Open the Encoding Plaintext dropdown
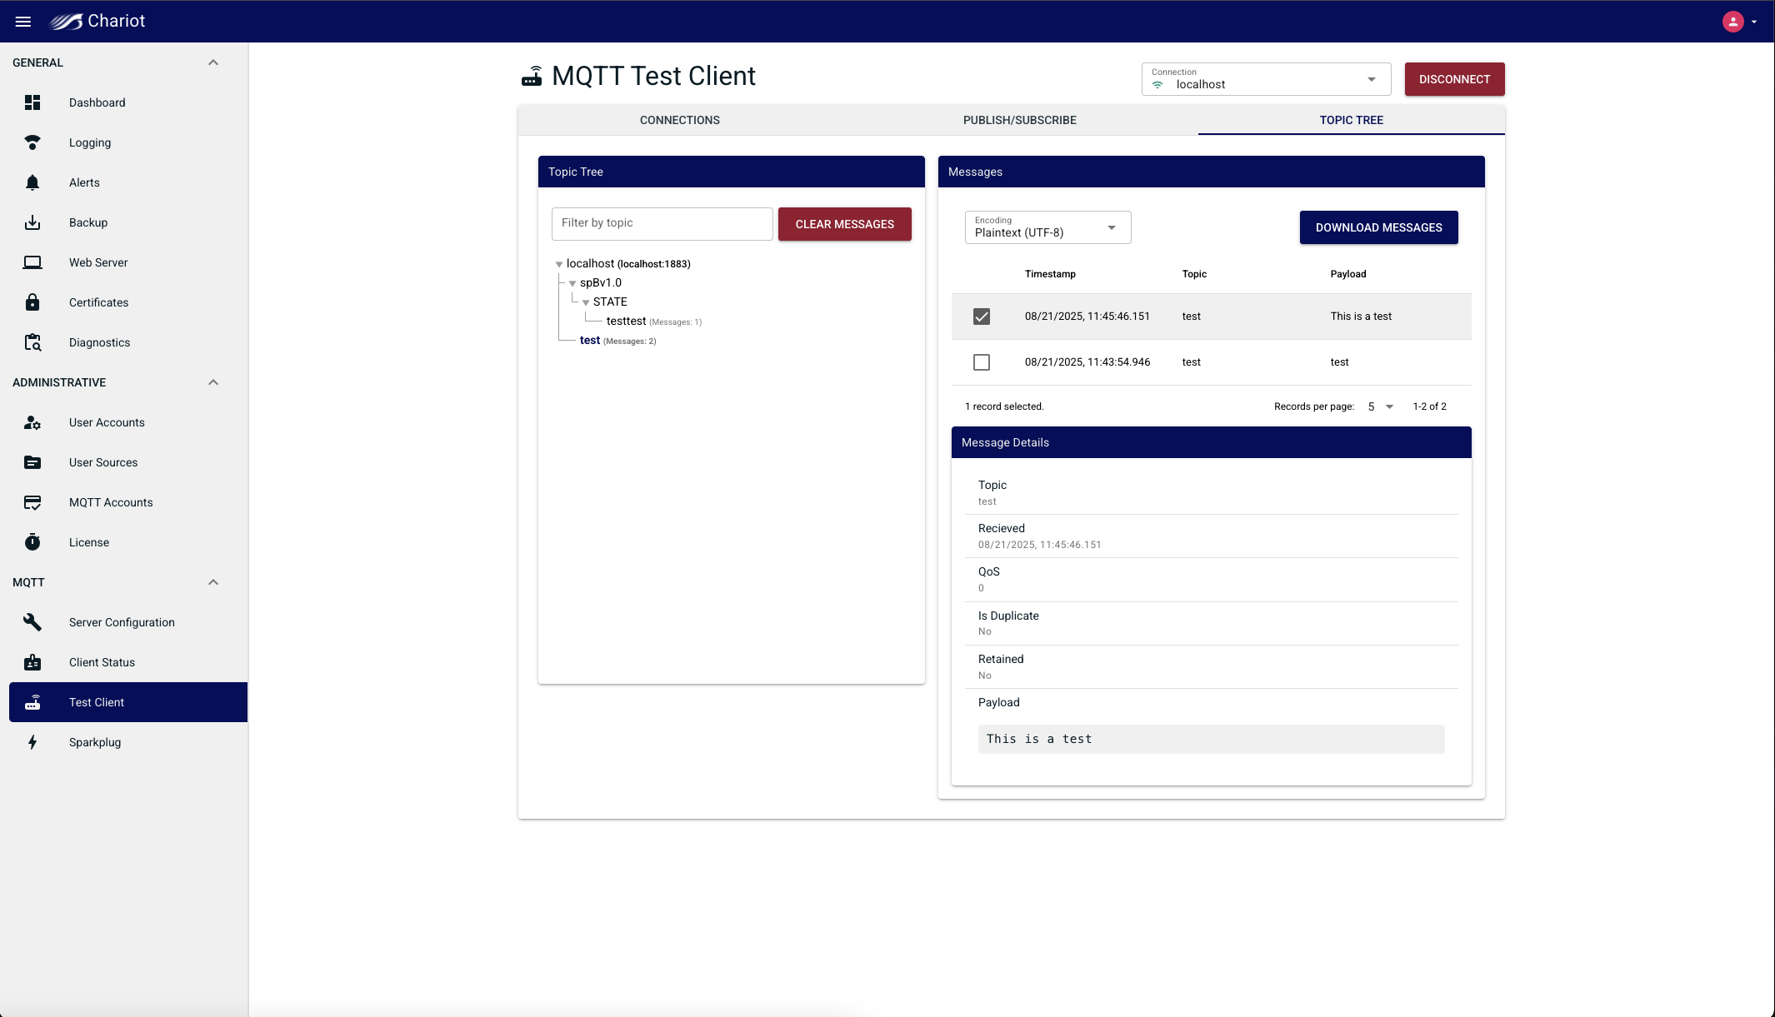Screen dimensions: 1775x1017 click(1047, 228)
